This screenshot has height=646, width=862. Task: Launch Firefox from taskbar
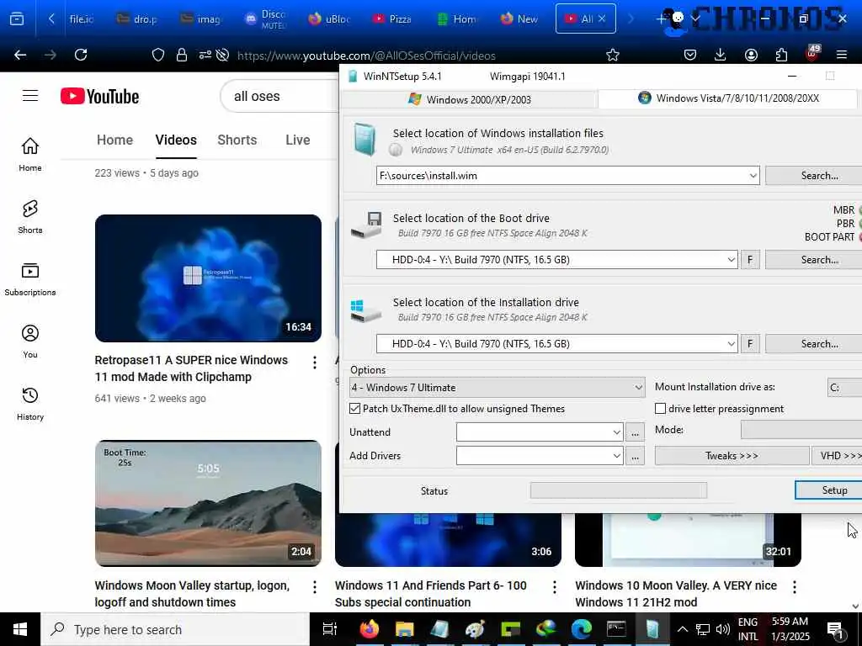click(x=370, y=629)
